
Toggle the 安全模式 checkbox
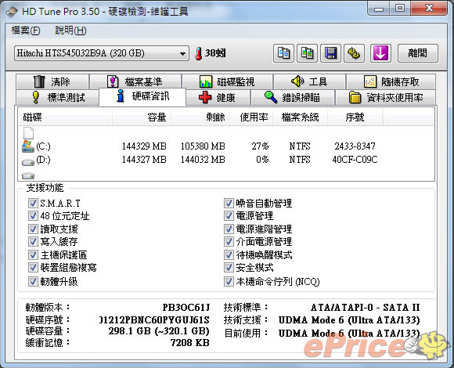click(229, 267)
